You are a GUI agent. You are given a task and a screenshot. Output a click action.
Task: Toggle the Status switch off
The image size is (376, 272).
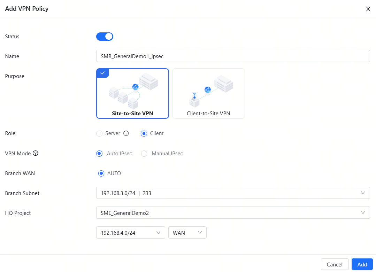(105, 37)
